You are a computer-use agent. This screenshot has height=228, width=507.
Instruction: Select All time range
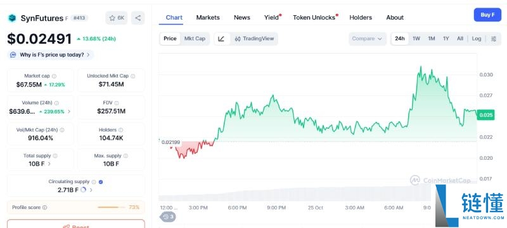click(x=460, y=39)
